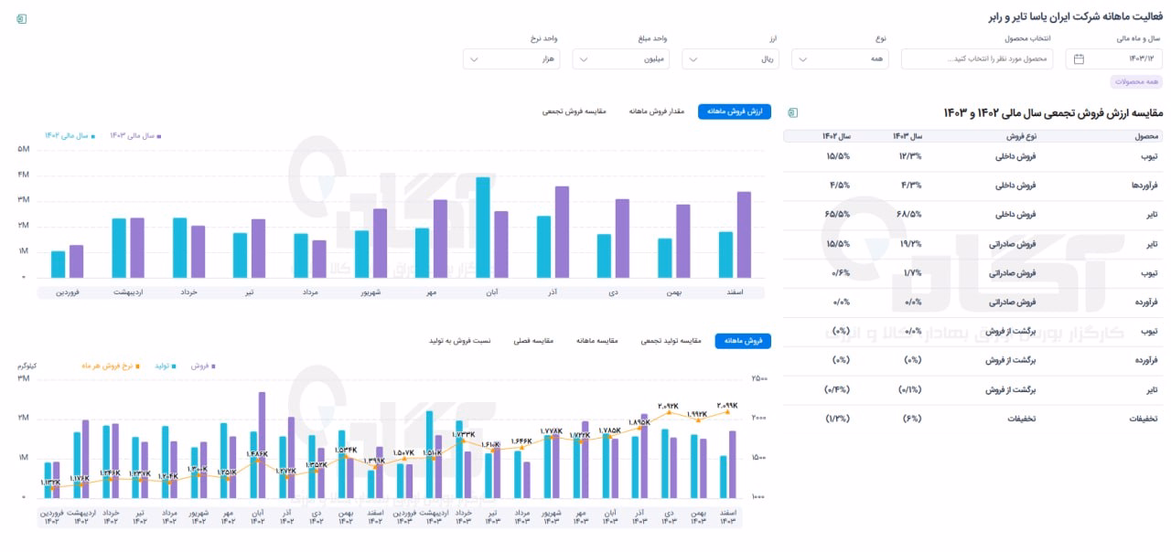Viewport: 1171px width, 552px height.
Task: Select the 'فروش ماهانه' tab in the lower chart
Action: click(743, 341)
